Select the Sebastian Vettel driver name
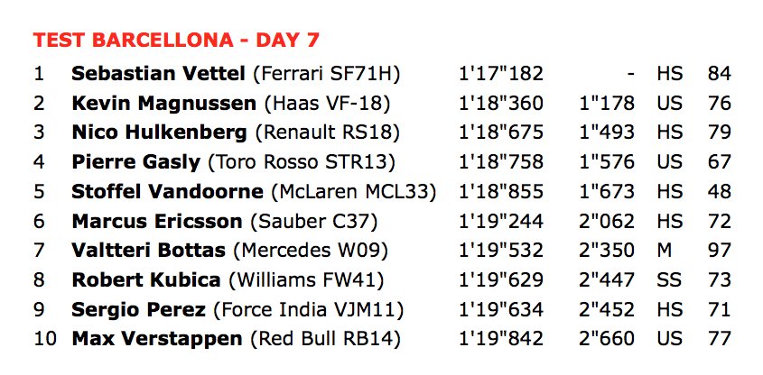The image size is (763, 375). [158, 73]
